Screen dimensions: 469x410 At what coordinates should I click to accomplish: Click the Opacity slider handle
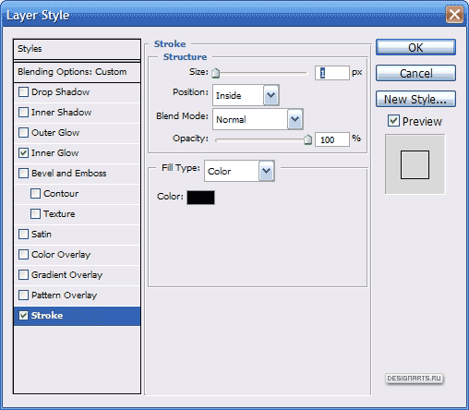point(307,139)
